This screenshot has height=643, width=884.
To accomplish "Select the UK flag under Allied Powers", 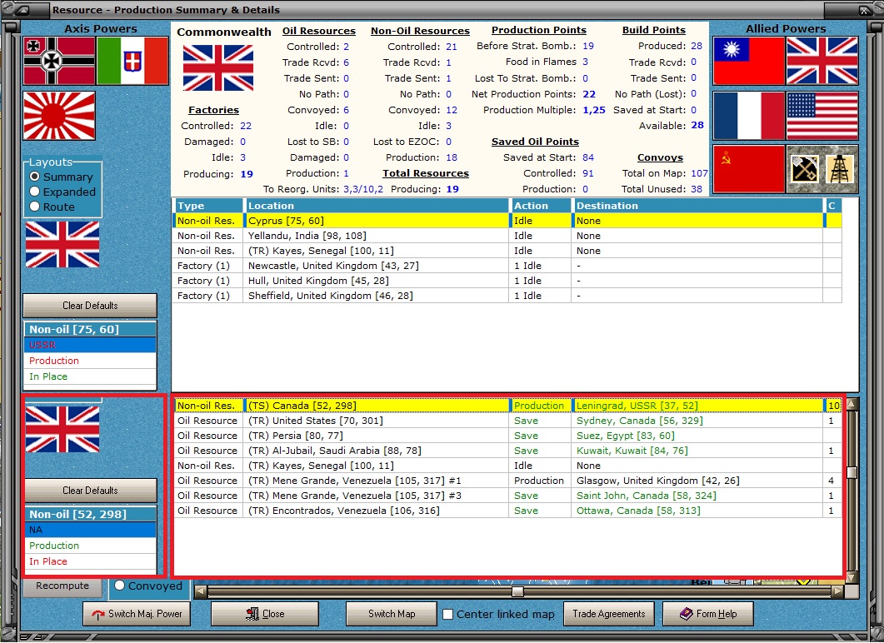I will point(822,61).
